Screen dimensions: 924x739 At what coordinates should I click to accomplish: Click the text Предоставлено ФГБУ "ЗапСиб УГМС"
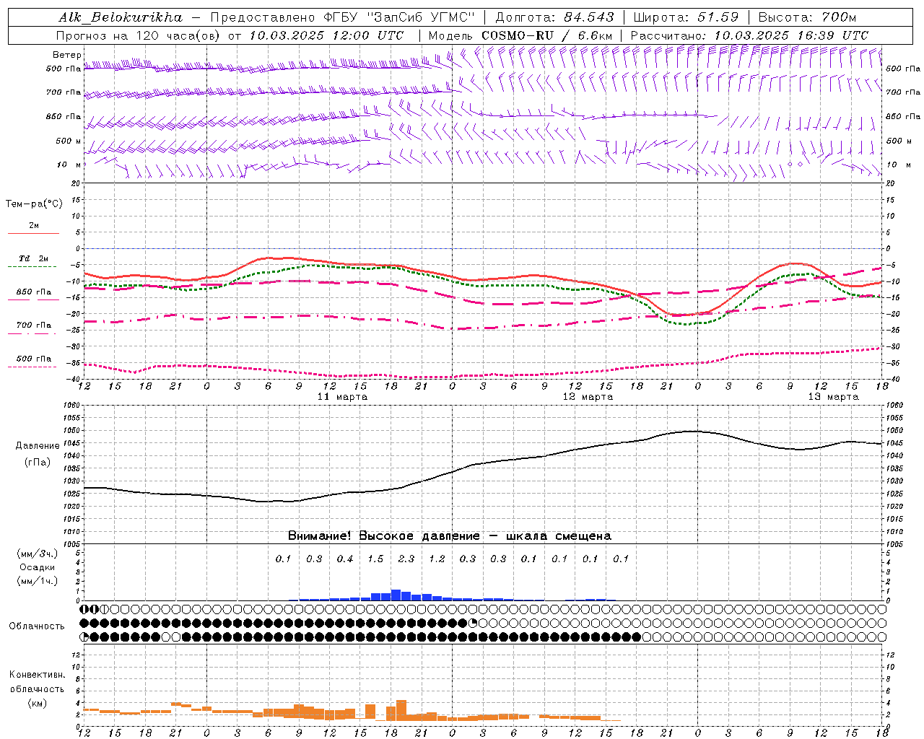coord(342,17)
